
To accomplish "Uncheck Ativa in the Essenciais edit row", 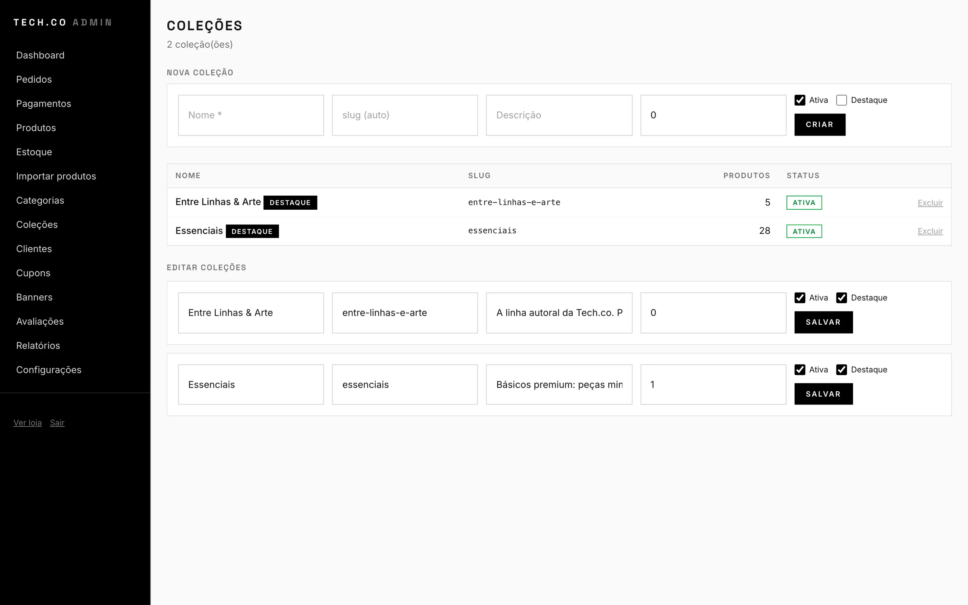I will point(800,369).
